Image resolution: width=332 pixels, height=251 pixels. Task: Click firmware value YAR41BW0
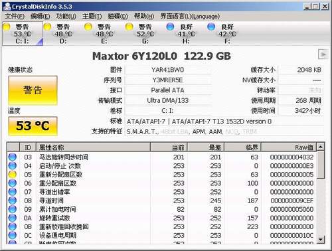pyautogui.click(x=168, y=70)
